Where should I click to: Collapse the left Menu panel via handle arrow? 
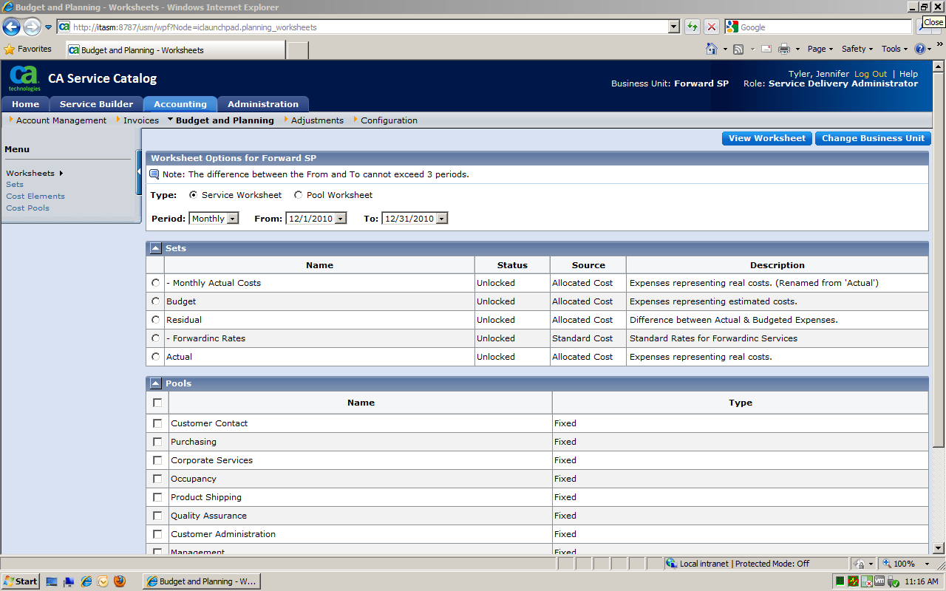point(139,172)
